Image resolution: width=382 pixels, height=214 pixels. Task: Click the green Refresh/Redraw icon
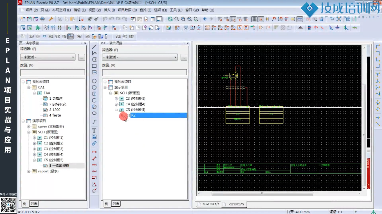click(170, 19)
